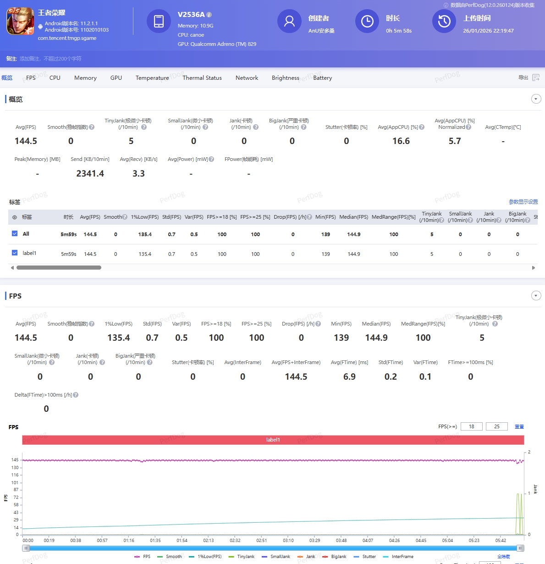Click the right handle of chart range slider
545x564 pixels.
click(x=520, y=548)
